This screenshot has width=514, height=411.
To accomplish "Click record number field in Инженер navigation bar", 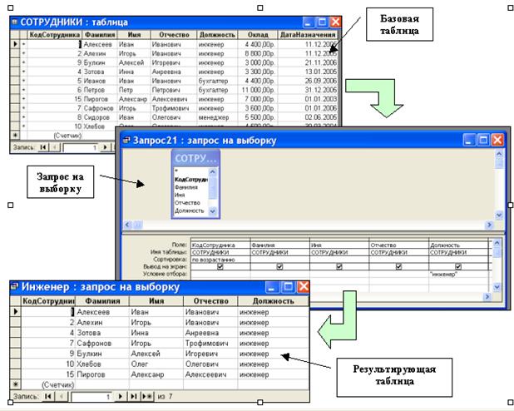I will [x=91, y=397].
